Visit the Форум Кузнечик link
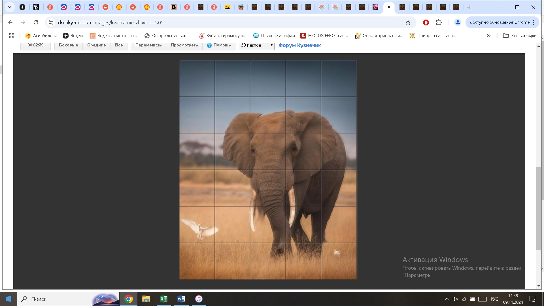 (x=299, y=45)
